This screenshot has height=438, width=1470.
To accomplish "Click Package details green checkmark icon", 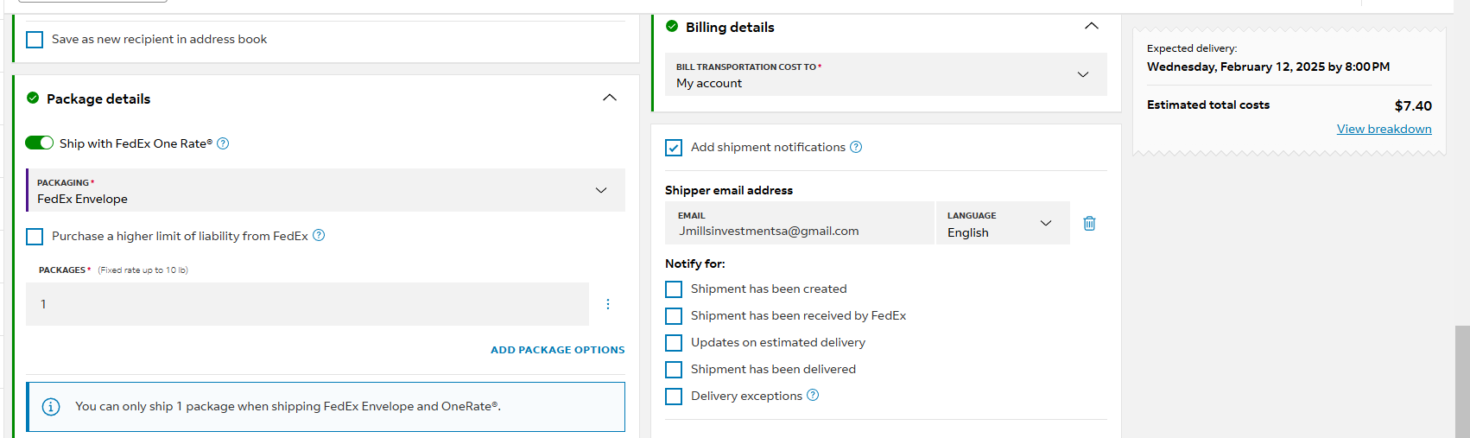I will 33,98.
